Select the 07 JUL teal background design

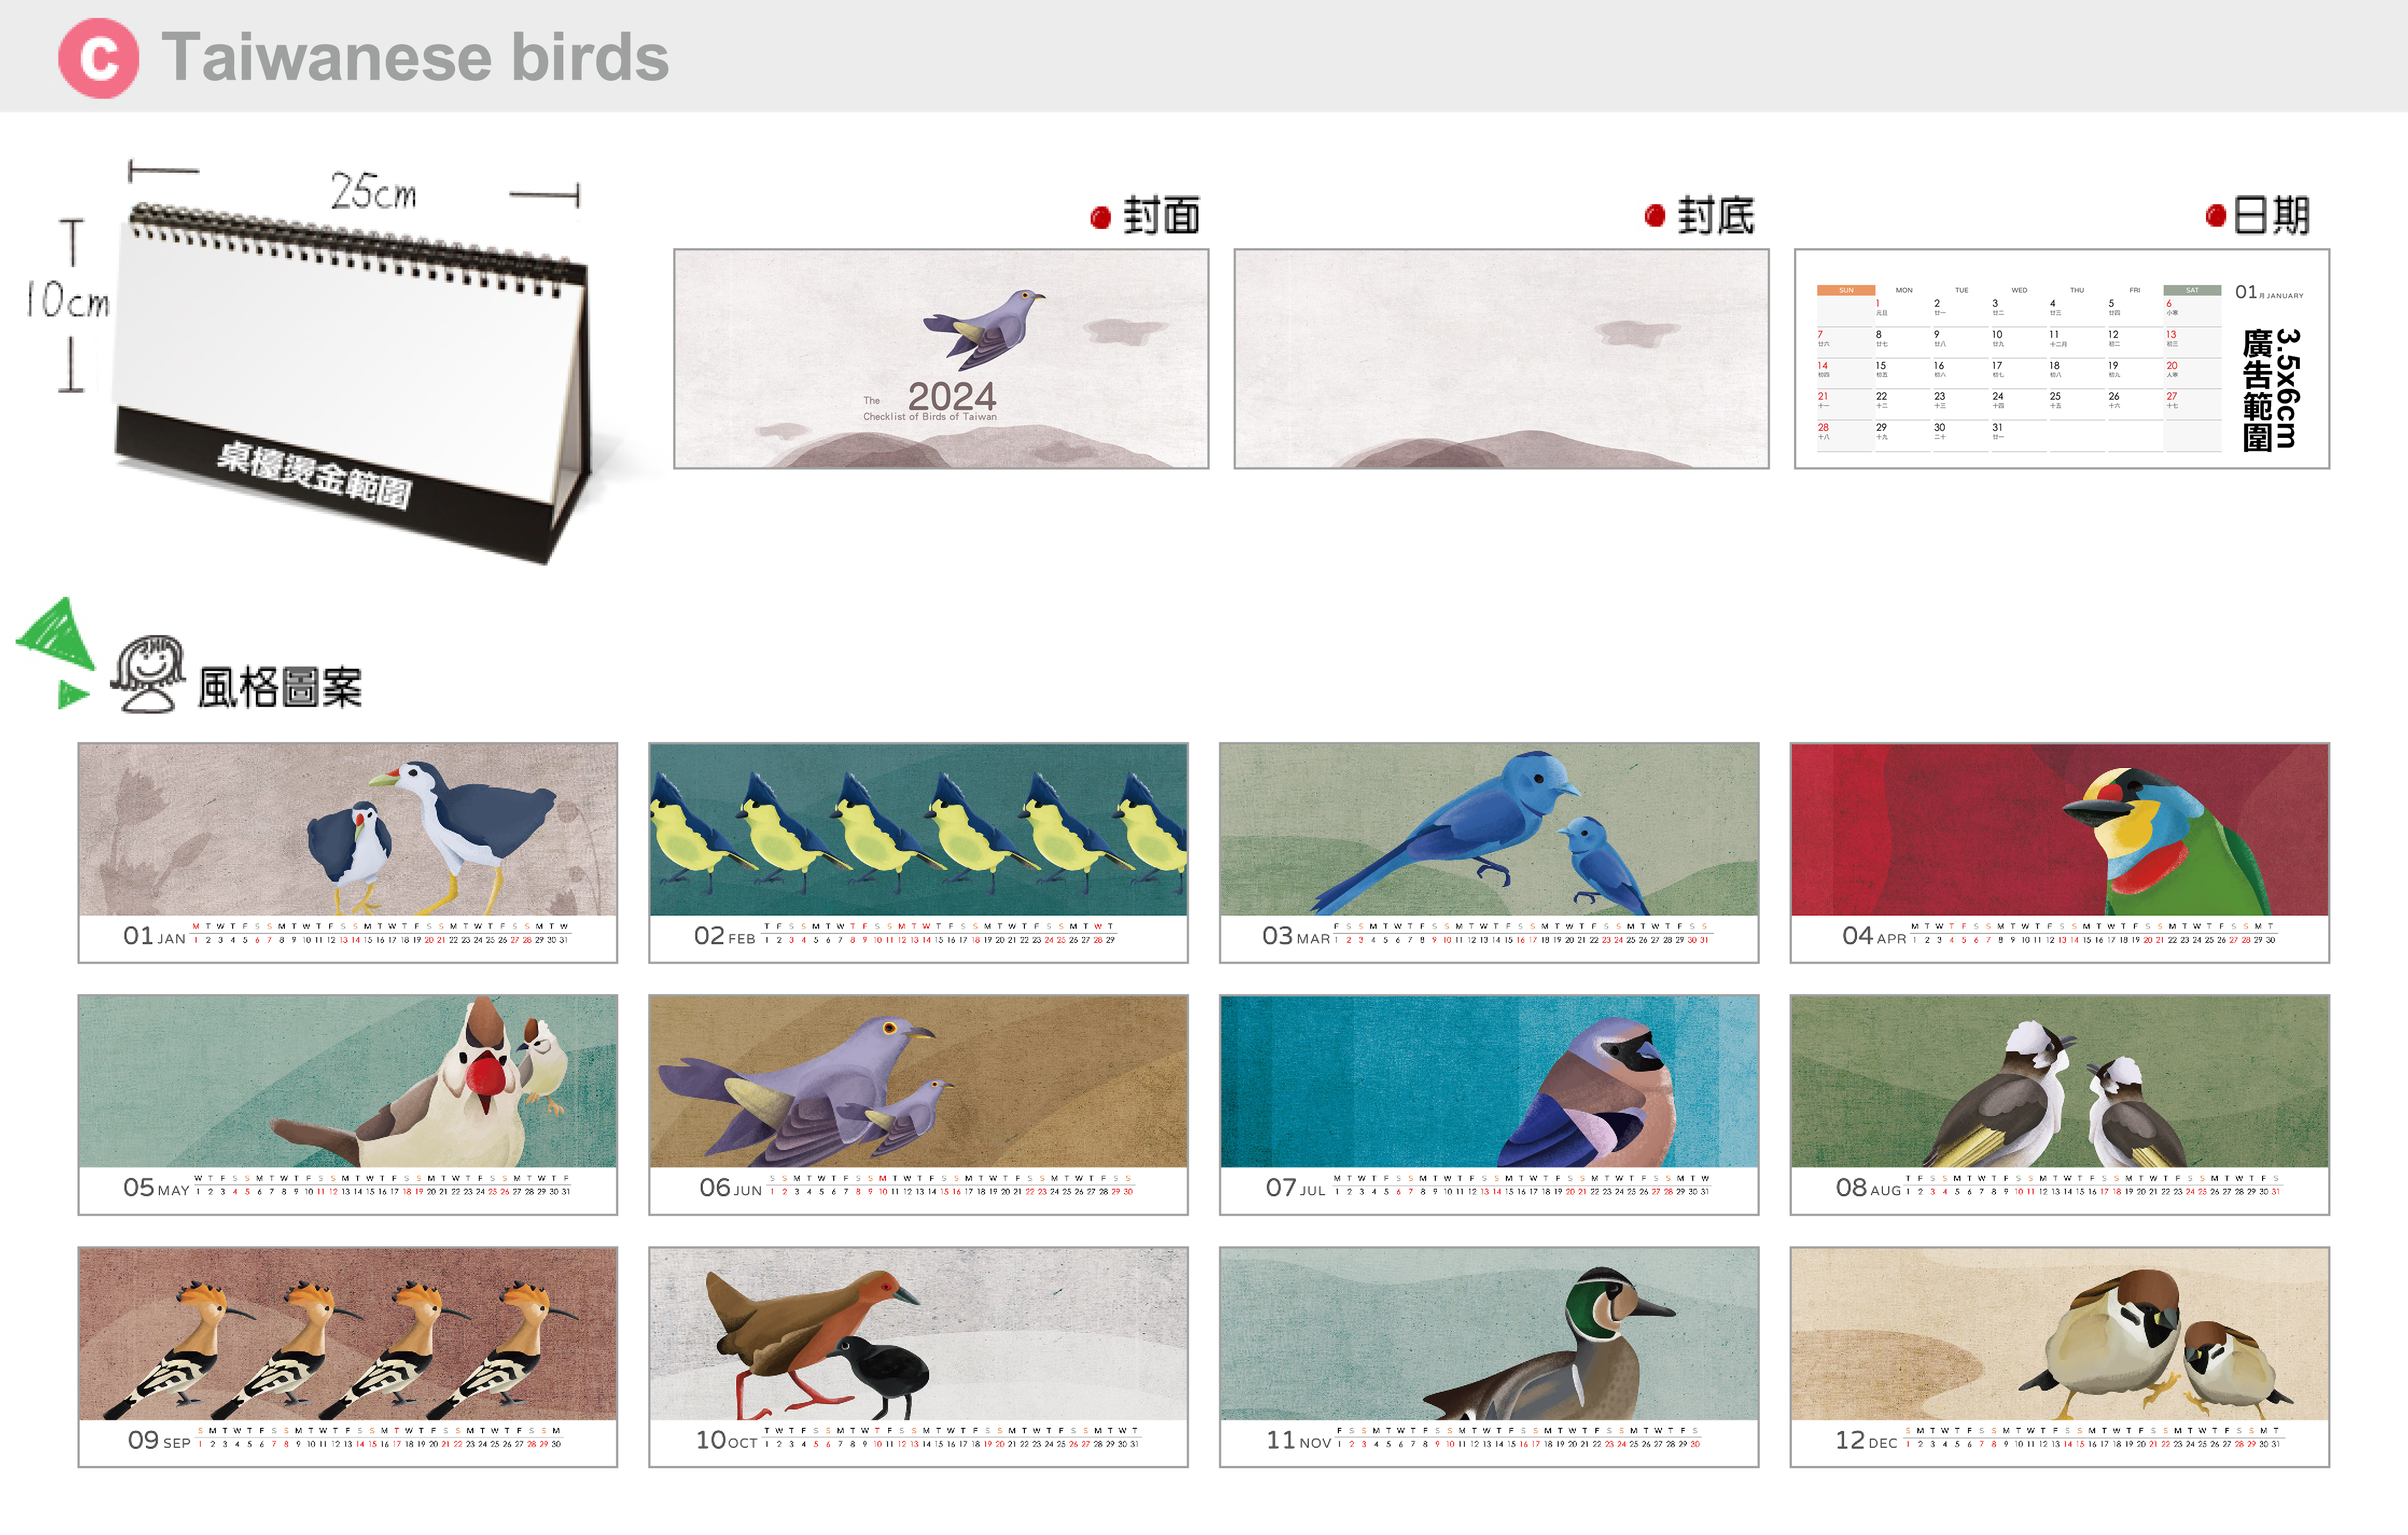pyautogui.click(x=1489, y=1104)
